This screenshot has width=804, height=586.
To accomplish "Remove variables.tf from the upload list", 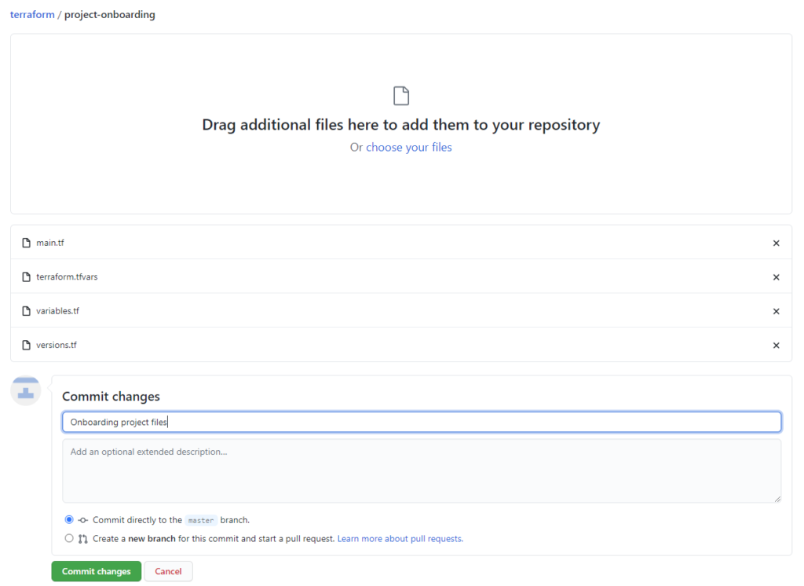I will [x=776, y=312].
